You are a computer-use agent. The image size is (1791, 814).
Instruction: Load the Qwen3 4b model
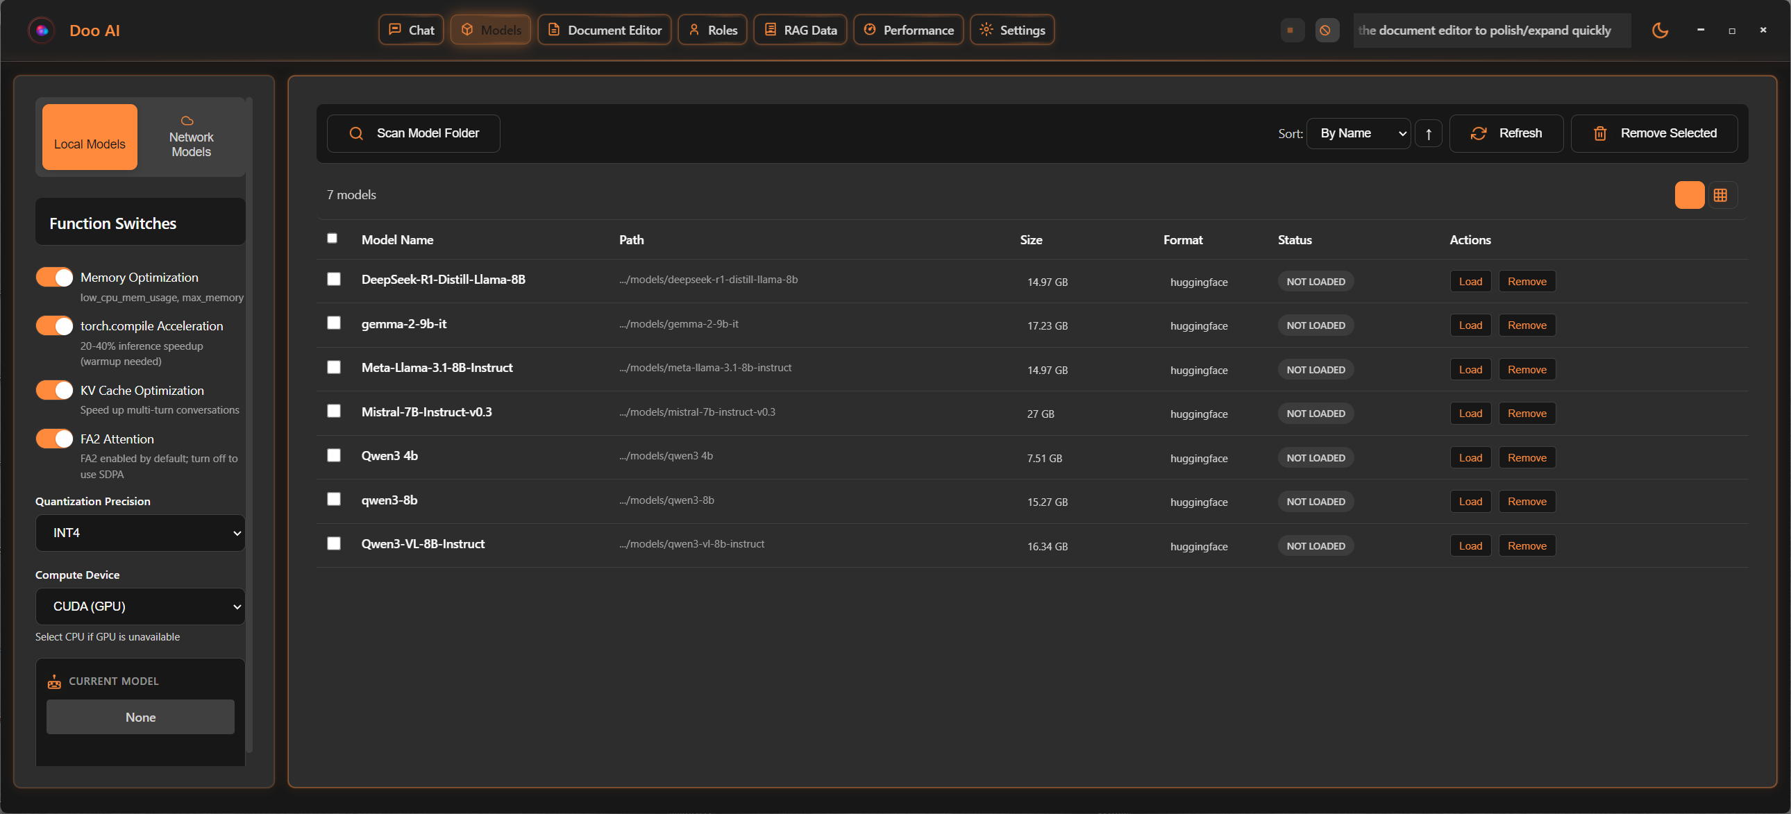[1470, 457]
